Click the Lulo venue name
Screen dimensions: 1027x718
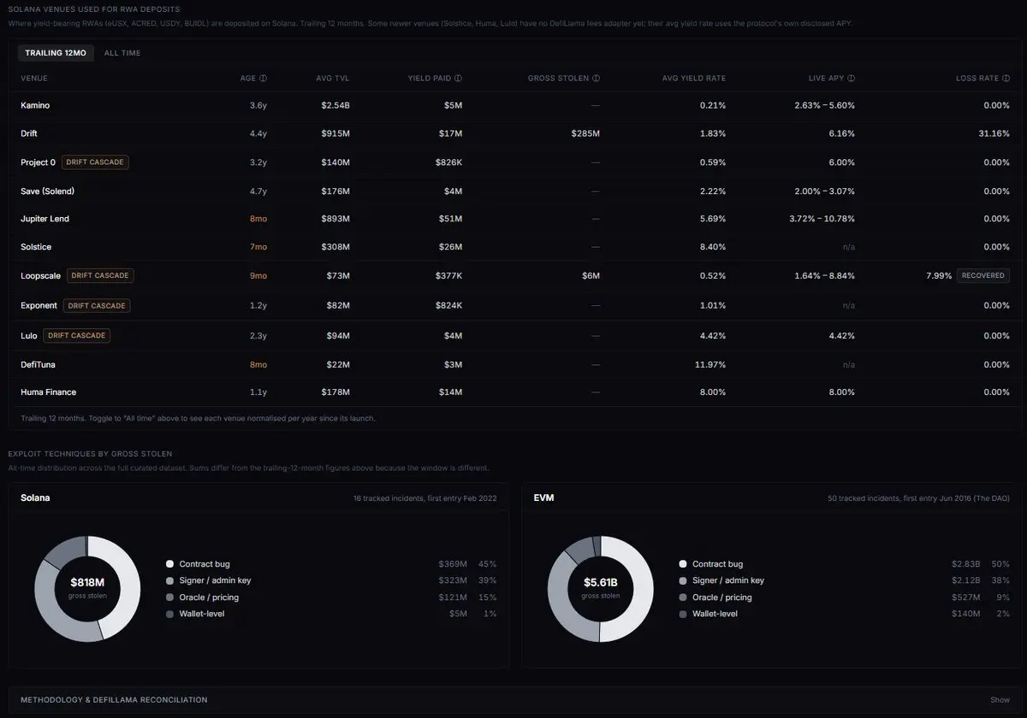29,336
